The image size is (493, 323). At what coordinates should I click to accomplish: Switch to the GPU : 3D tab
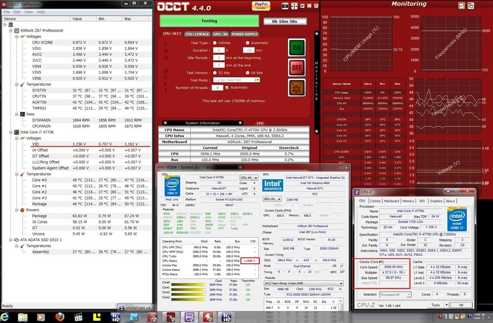(220, 34)
